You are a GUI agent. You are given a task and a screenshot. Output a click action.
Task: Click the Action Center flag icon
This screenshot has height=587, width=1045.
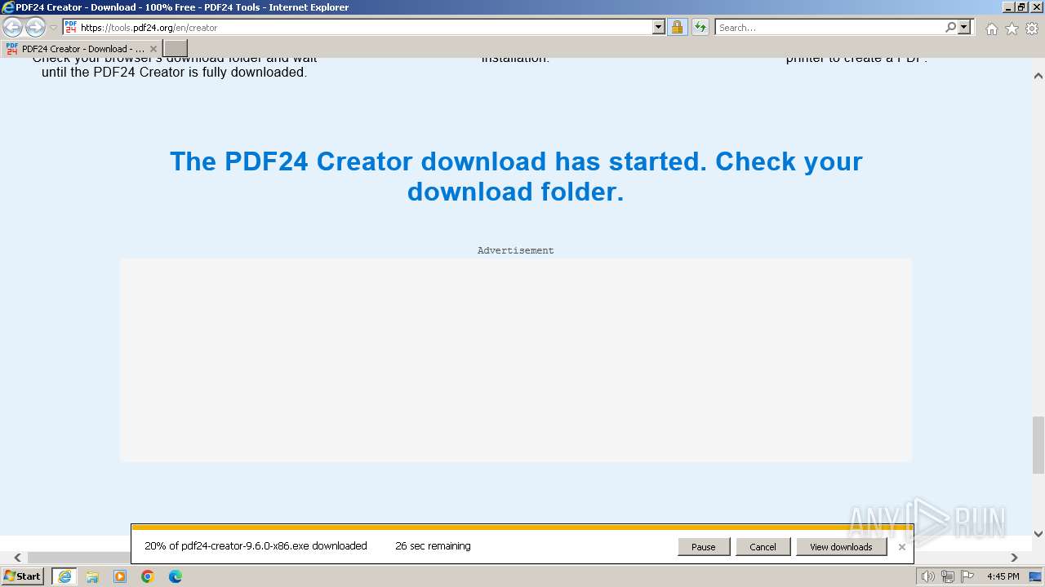pyautogui.click(x=967, y=576)
